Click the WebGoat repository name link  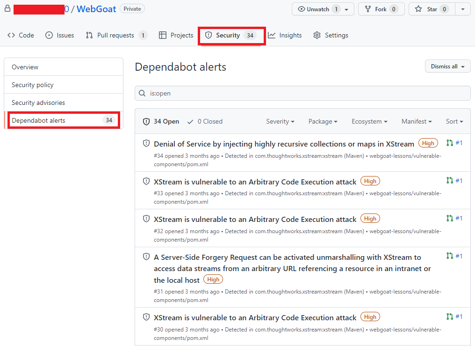(x=96, y=9)
